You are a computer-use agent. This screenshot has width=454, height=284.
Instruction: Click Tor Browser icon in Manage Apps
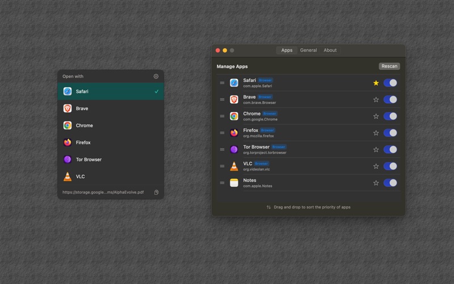234,149
